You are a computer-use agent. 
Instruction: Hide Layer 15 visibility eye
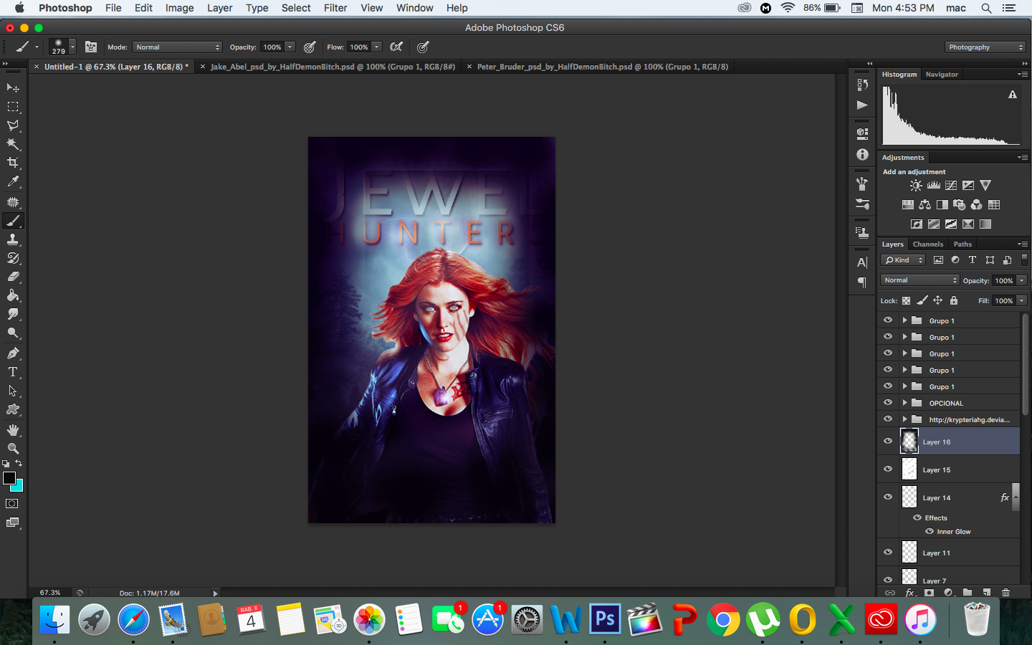pyautogui.click(x=888, y=469)
